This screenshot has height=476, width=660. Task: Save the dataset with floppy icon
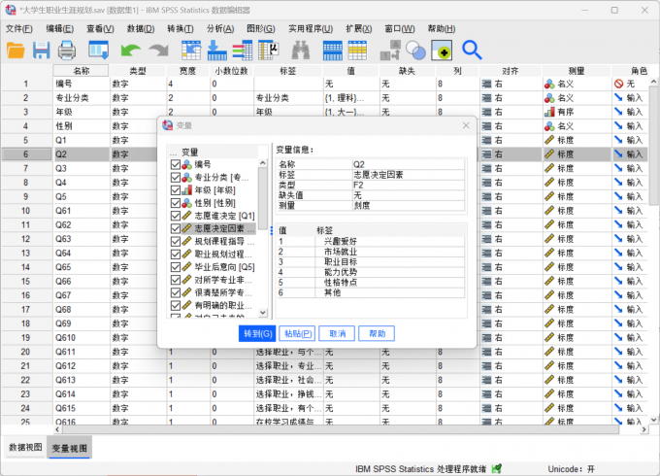tap(41, 51)
